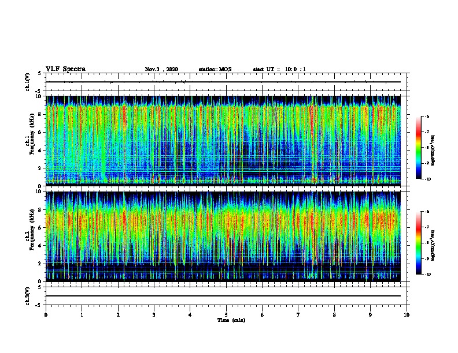Click time axis tick label "1"
The width and height of the screenshot is (458, 353).
click(x=82, y=315)
